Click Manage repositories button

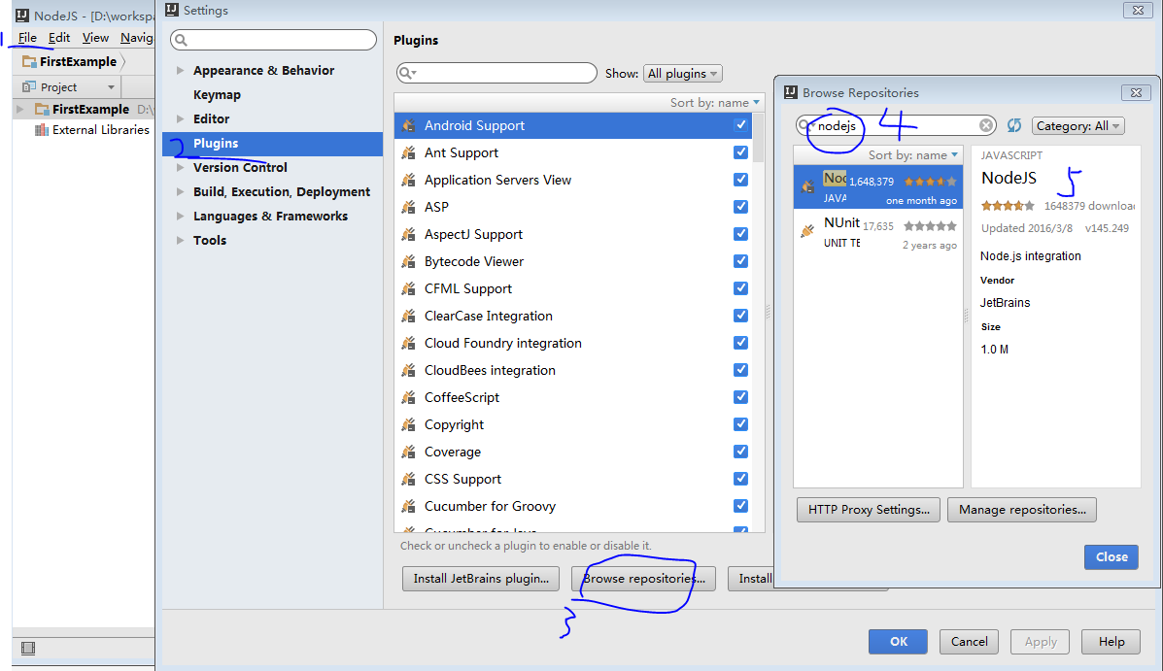click(x=1022, y=510)
